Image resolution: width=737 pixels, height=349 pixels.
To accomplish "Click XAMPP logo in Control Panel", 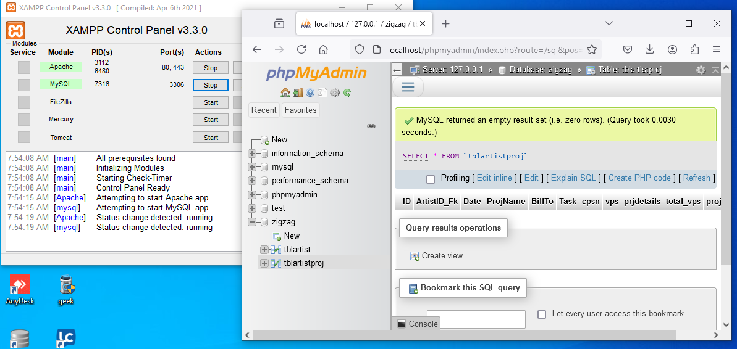I will coord(15,30).
